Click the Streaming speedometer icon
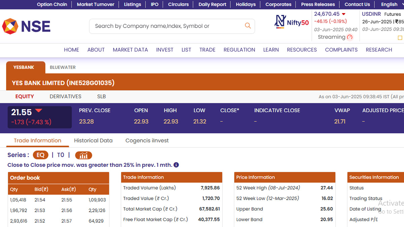 pos(350,37)
